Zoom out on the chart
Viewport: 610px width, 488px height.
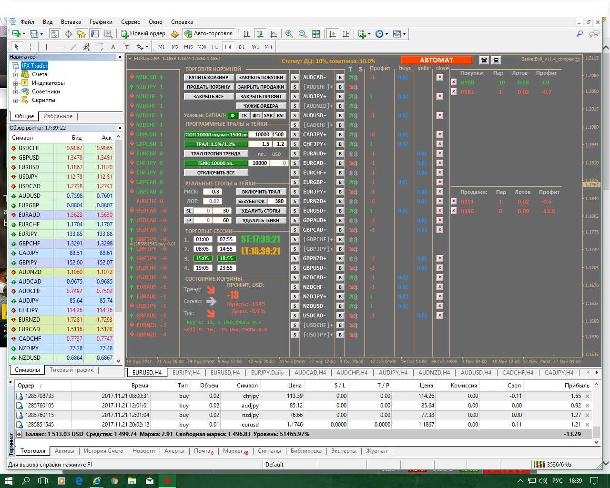point(303,34)
